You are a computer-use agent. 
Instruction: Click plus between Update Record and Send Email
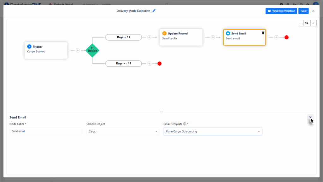[x=213, y=37]
